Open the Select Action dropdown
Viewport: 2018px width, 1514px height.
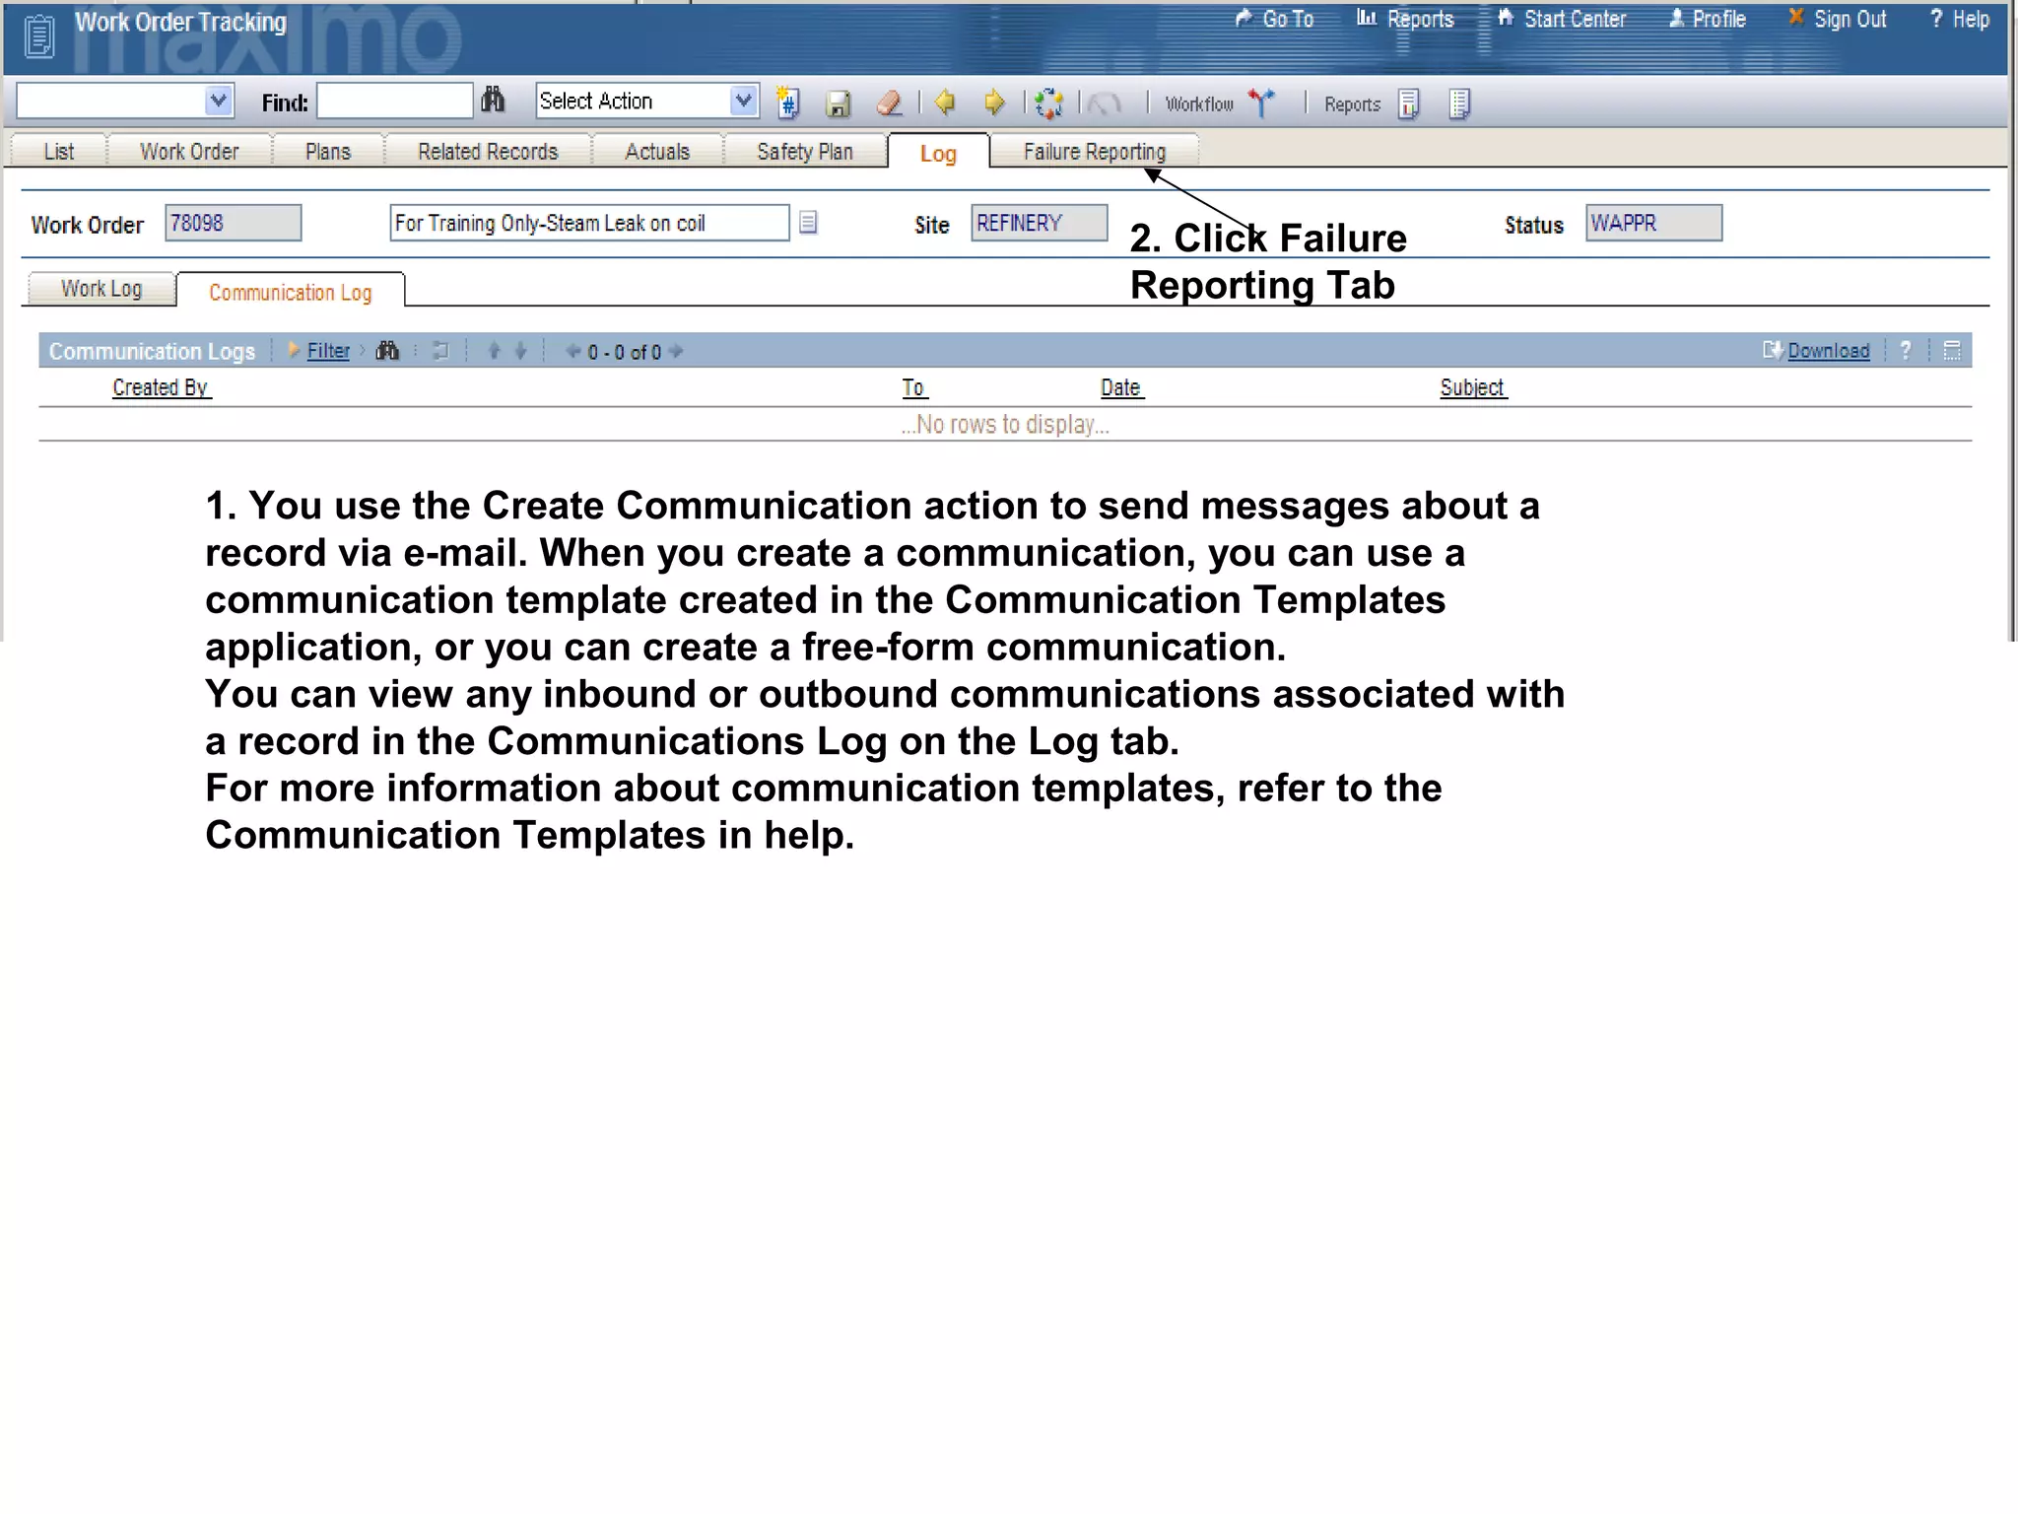coord(745,101)
